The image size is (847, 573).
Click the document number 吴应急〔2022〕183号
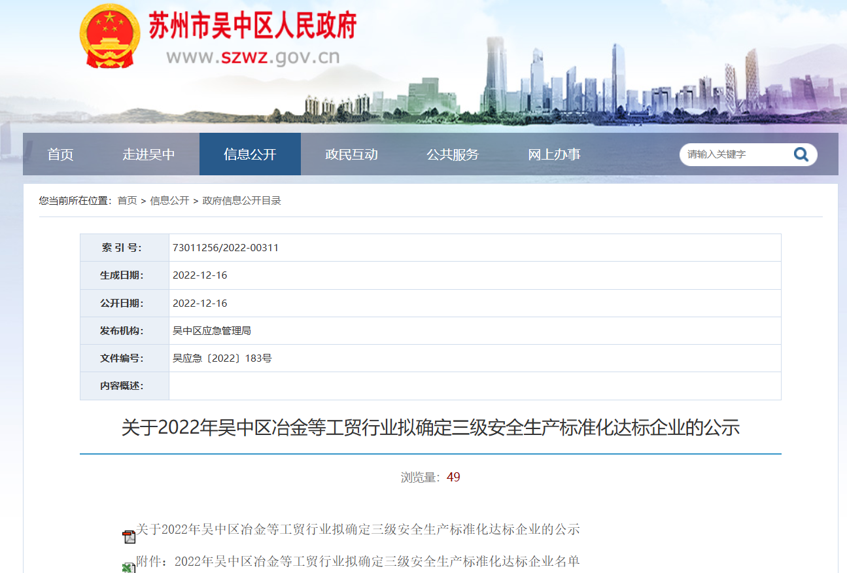222,358
